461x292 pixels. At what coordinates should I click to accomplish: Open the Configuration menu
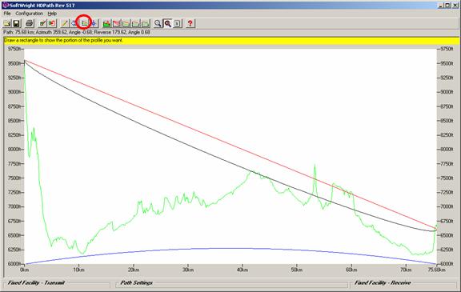coord(29,14)
